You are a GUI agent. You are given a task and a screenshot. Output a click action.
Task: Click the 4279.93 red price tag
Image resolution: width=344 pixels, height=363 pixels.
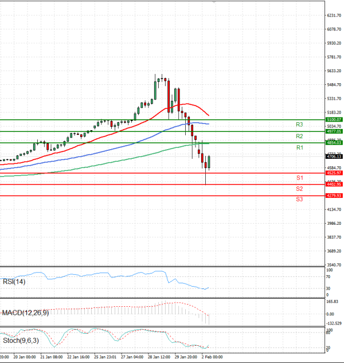(x=334, y=196)
